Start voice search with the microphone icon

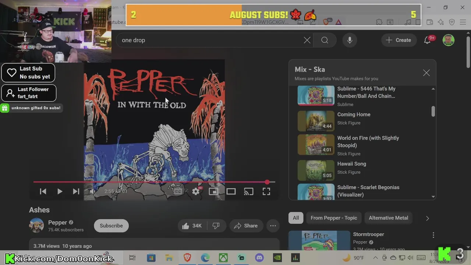350,40
